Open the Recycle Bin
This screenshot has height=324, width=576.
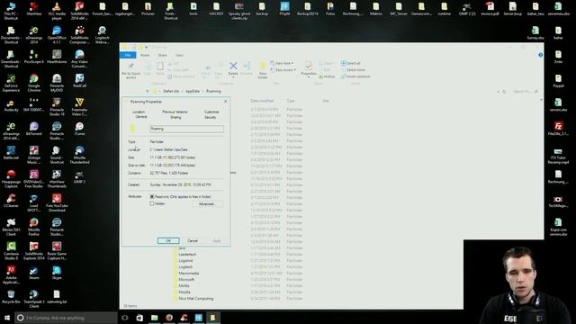tap(11, 297)
